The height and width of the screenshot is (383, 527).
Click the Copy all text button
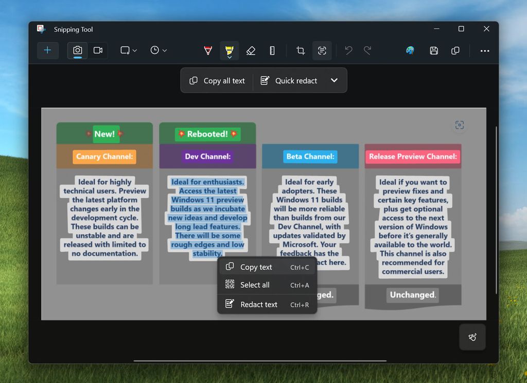(x=216, y=80)
